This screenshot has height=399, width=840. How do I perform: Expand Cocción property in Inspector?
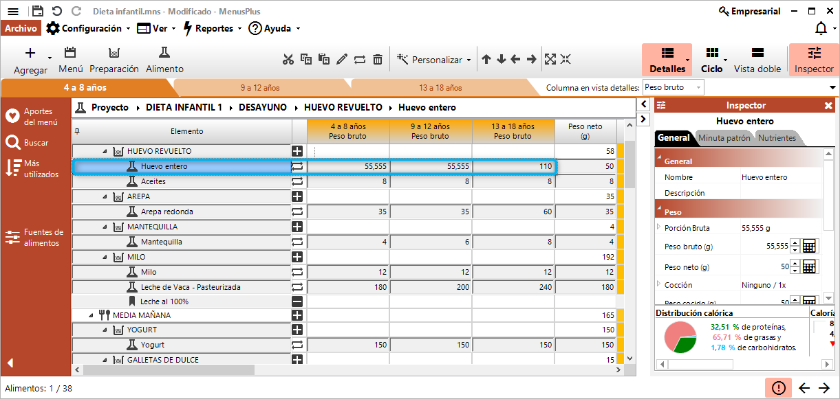click(659, 284)
